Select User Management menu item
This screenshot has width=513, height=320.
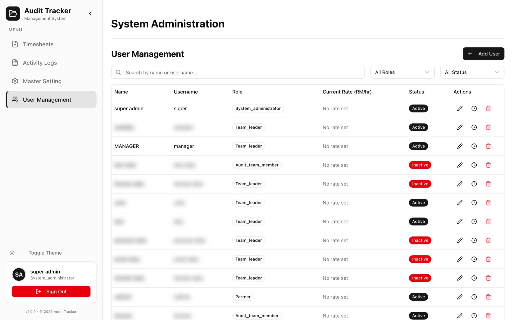51,99
